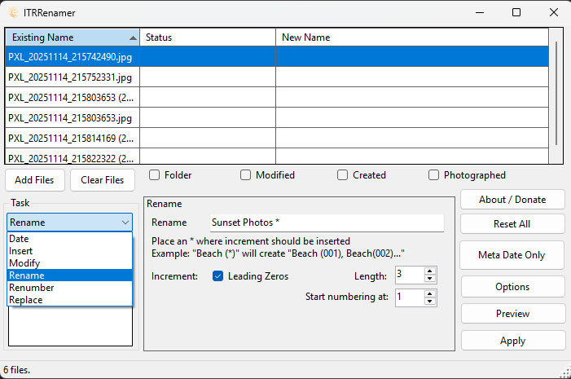Click the Add Files button

pyautogui.click(x=35, y=180)
